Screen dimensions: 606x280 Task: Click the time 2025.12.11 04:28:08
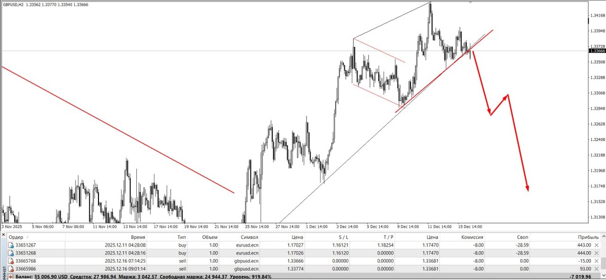125,245
